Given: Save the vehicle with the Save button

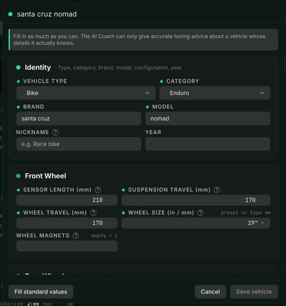Looking at the screenshot, I should point(254,292).
